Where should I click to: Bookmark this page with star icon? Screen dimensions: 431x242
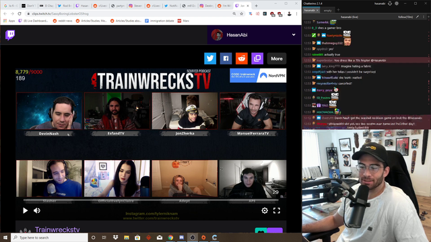coord(241,13)
